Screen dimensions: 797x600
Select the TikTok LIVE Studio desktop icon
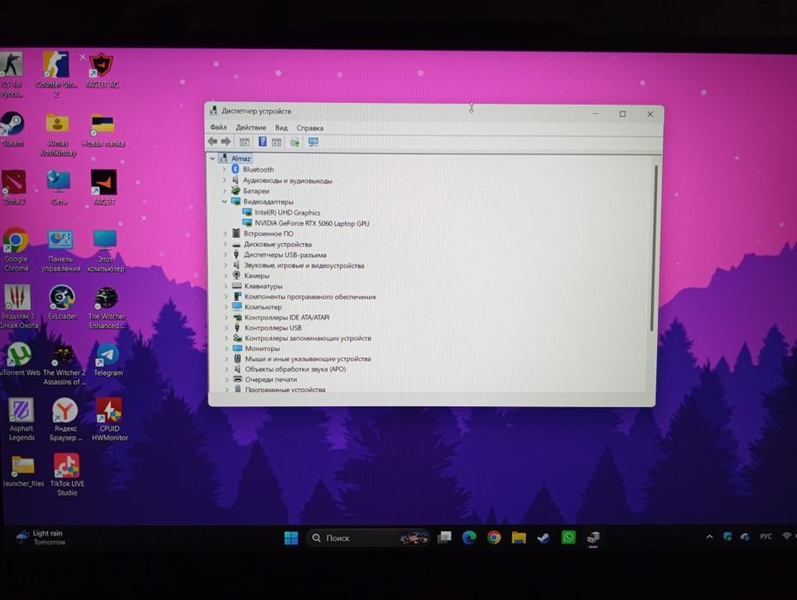click(67, 475)
